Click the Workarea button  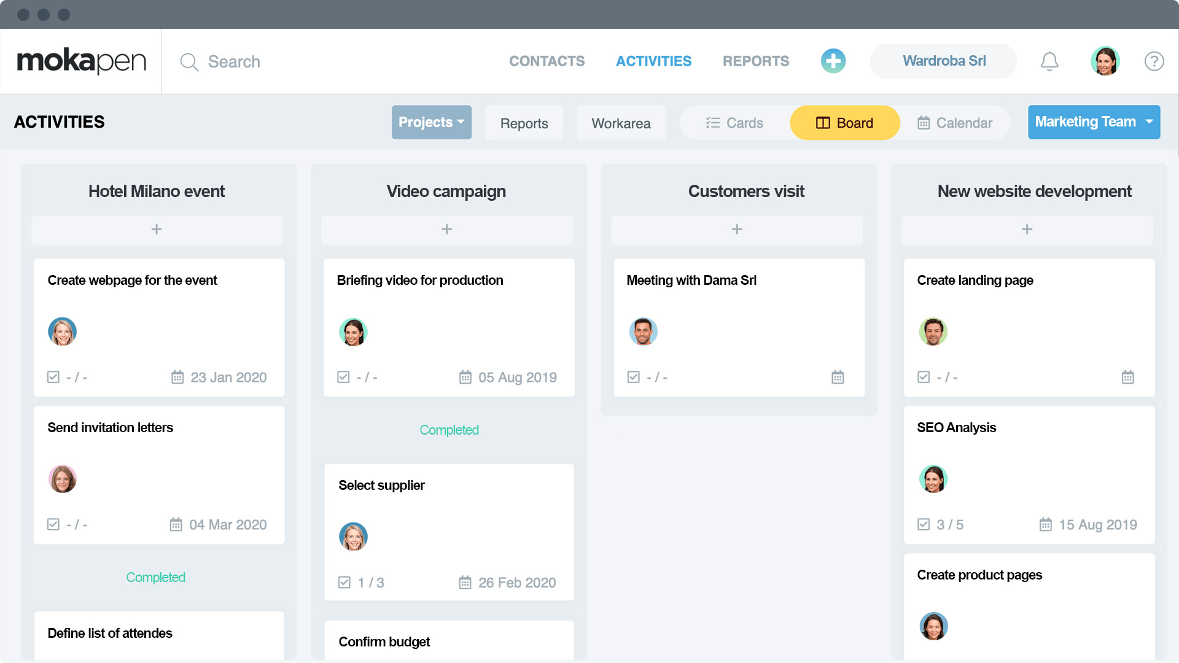coord(621,123)
